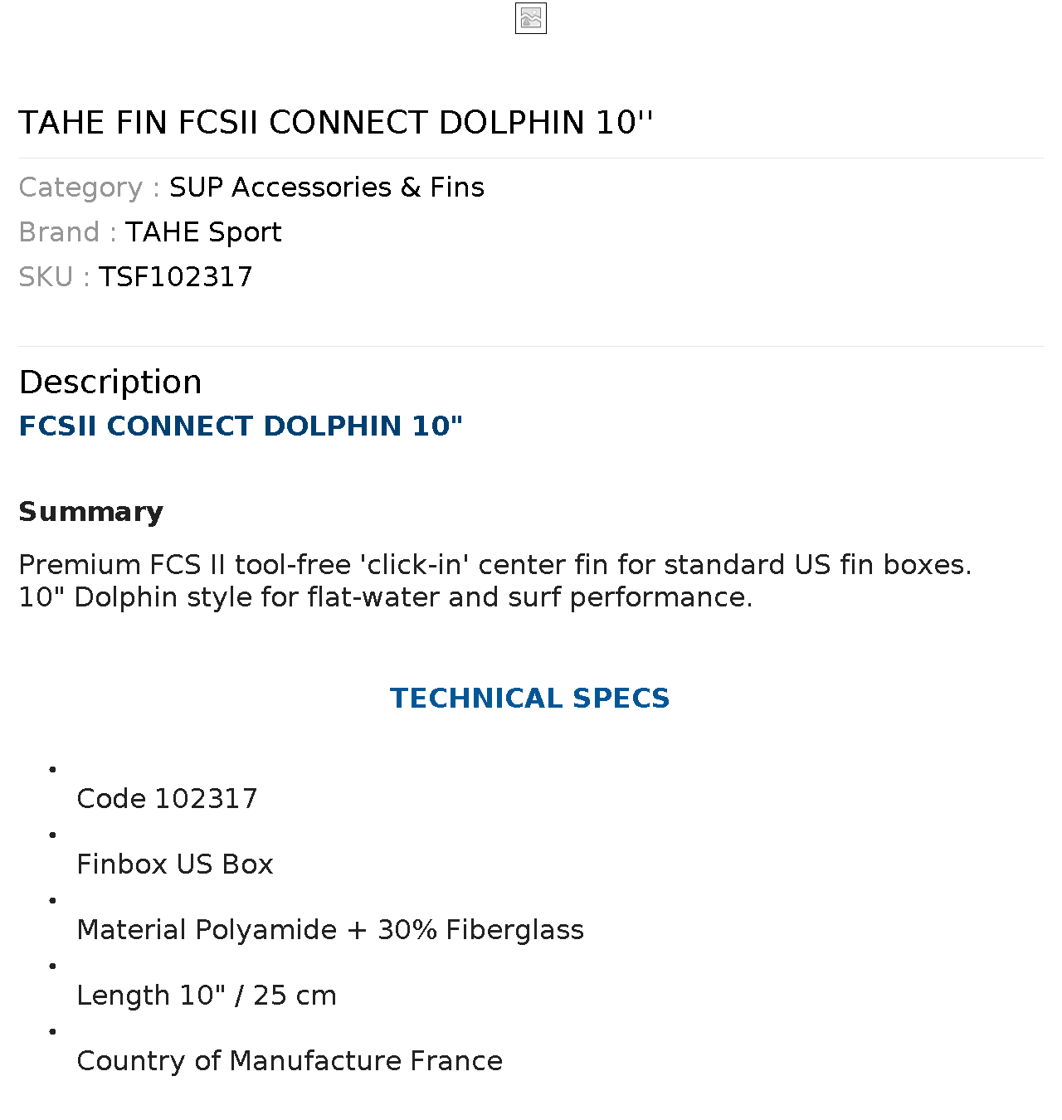Click the 10" Dolphin style sentence
Screen dimensions: 1062x1120
point(386,597)
